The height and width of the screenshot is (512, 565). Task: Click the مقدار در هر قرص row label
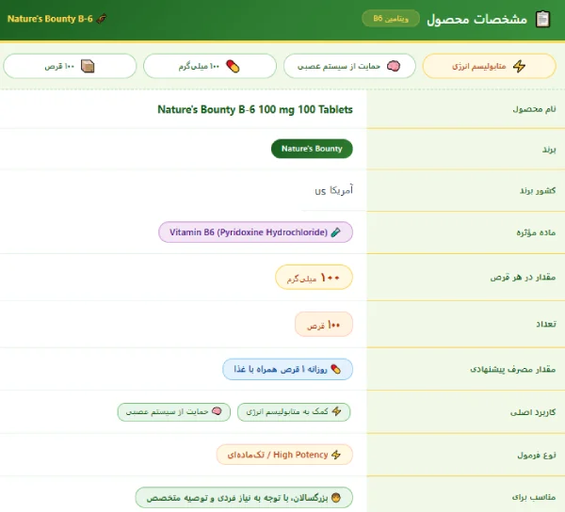click(523, 278)
